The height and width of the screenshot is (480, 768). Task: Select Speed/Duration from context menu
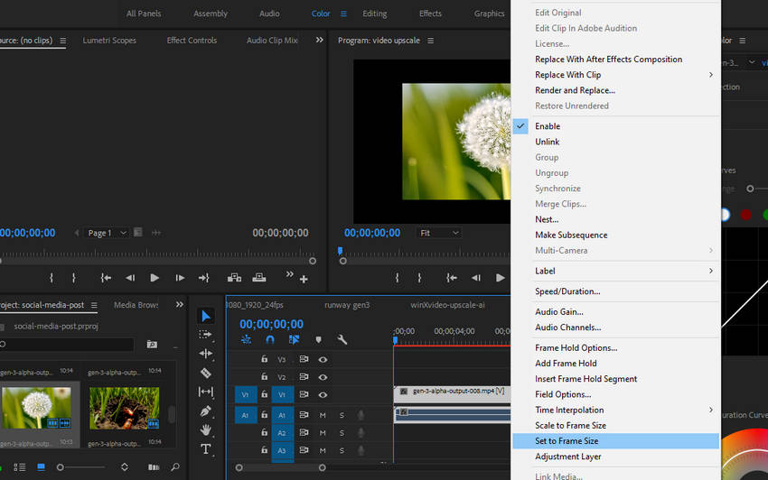(x=615, y=291)
